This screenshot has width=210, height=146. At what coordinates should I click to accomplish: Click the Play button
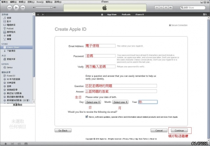[x=16, y=8]
